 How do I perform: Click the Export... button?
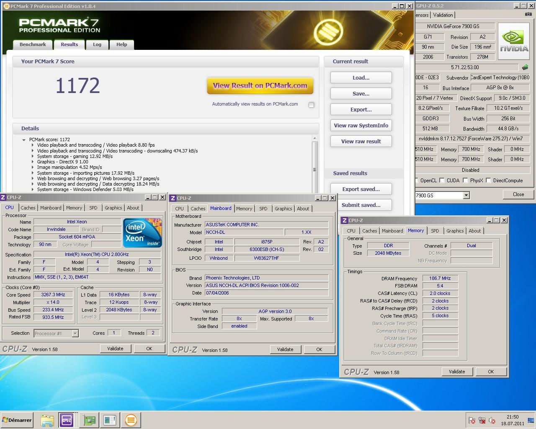pyautogui.click(x=361, y=110)
